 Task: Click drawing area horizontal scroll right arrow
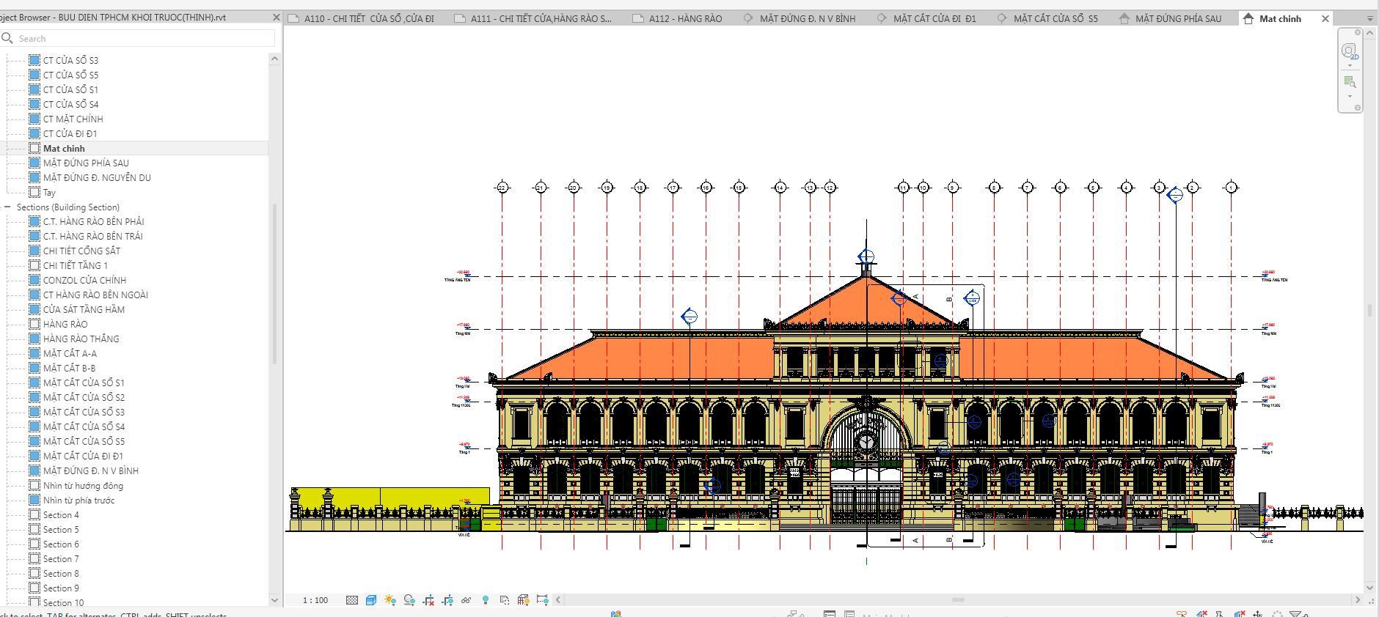(x=1358, y=600)
